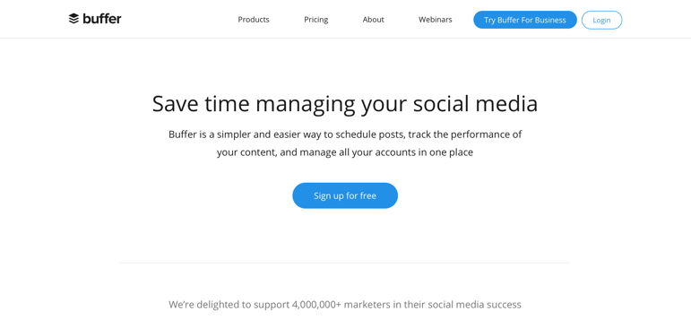The height and width of the screenshot is (329, 691).
Task: Click the horizontal divider below signup section
Action: [x=345, y=263]
